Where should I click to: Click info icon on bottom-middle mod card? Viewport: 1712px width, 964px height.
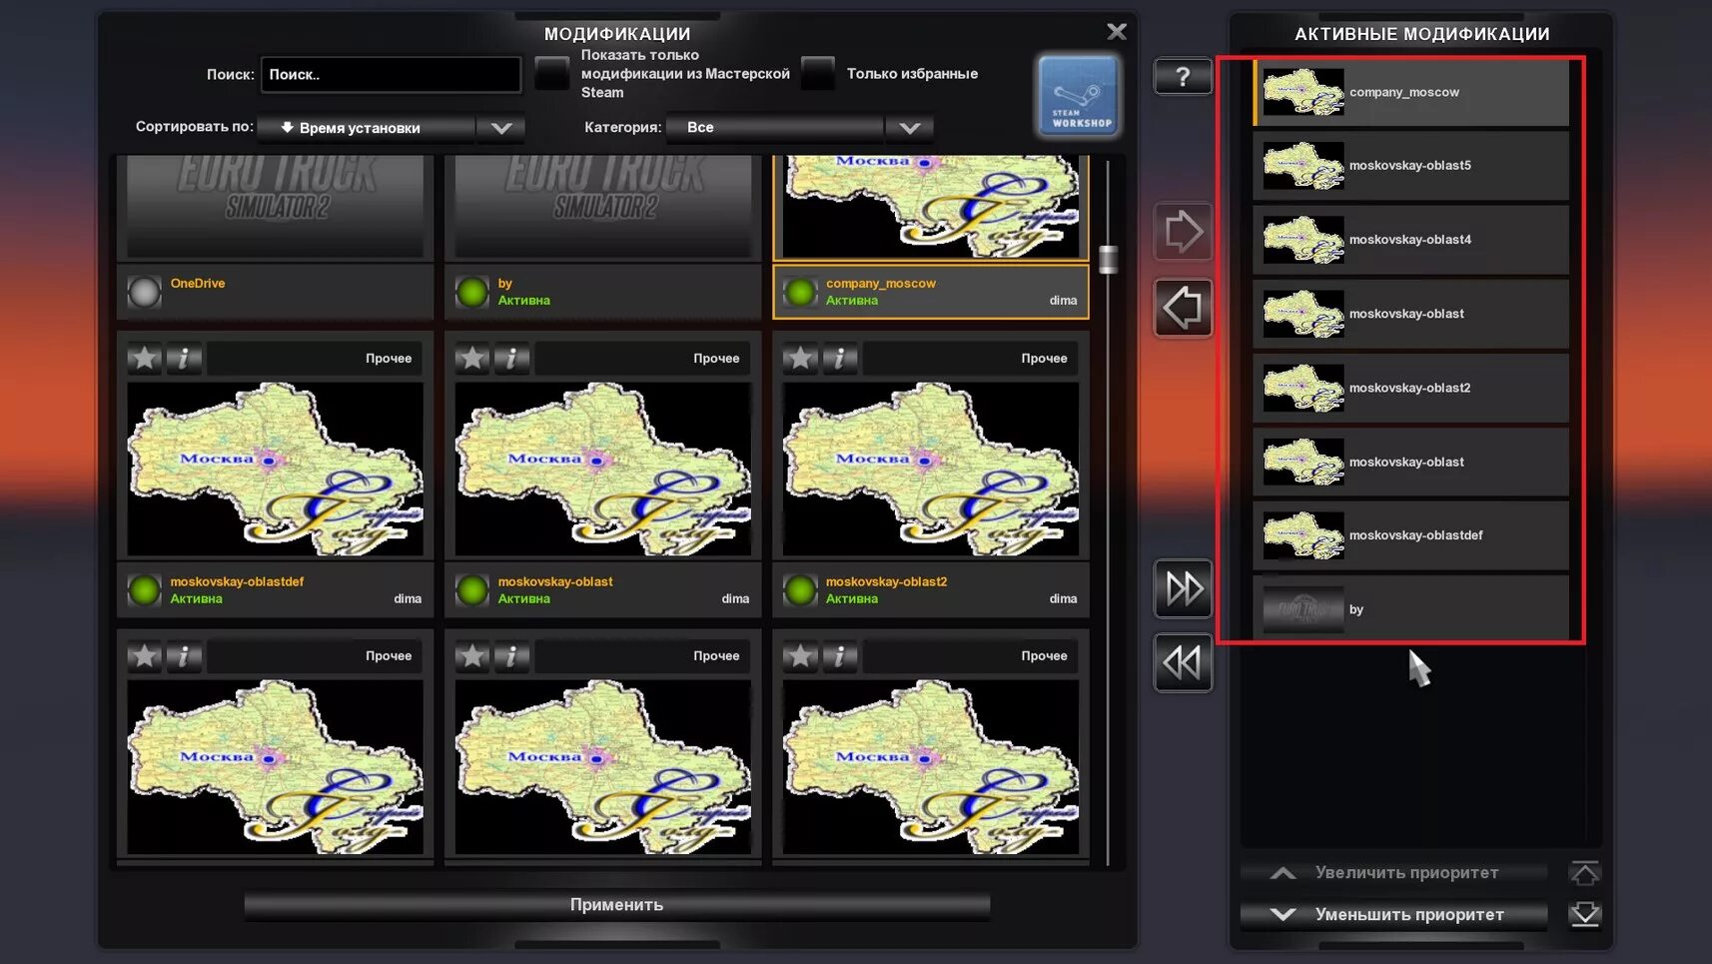(511, 655)
